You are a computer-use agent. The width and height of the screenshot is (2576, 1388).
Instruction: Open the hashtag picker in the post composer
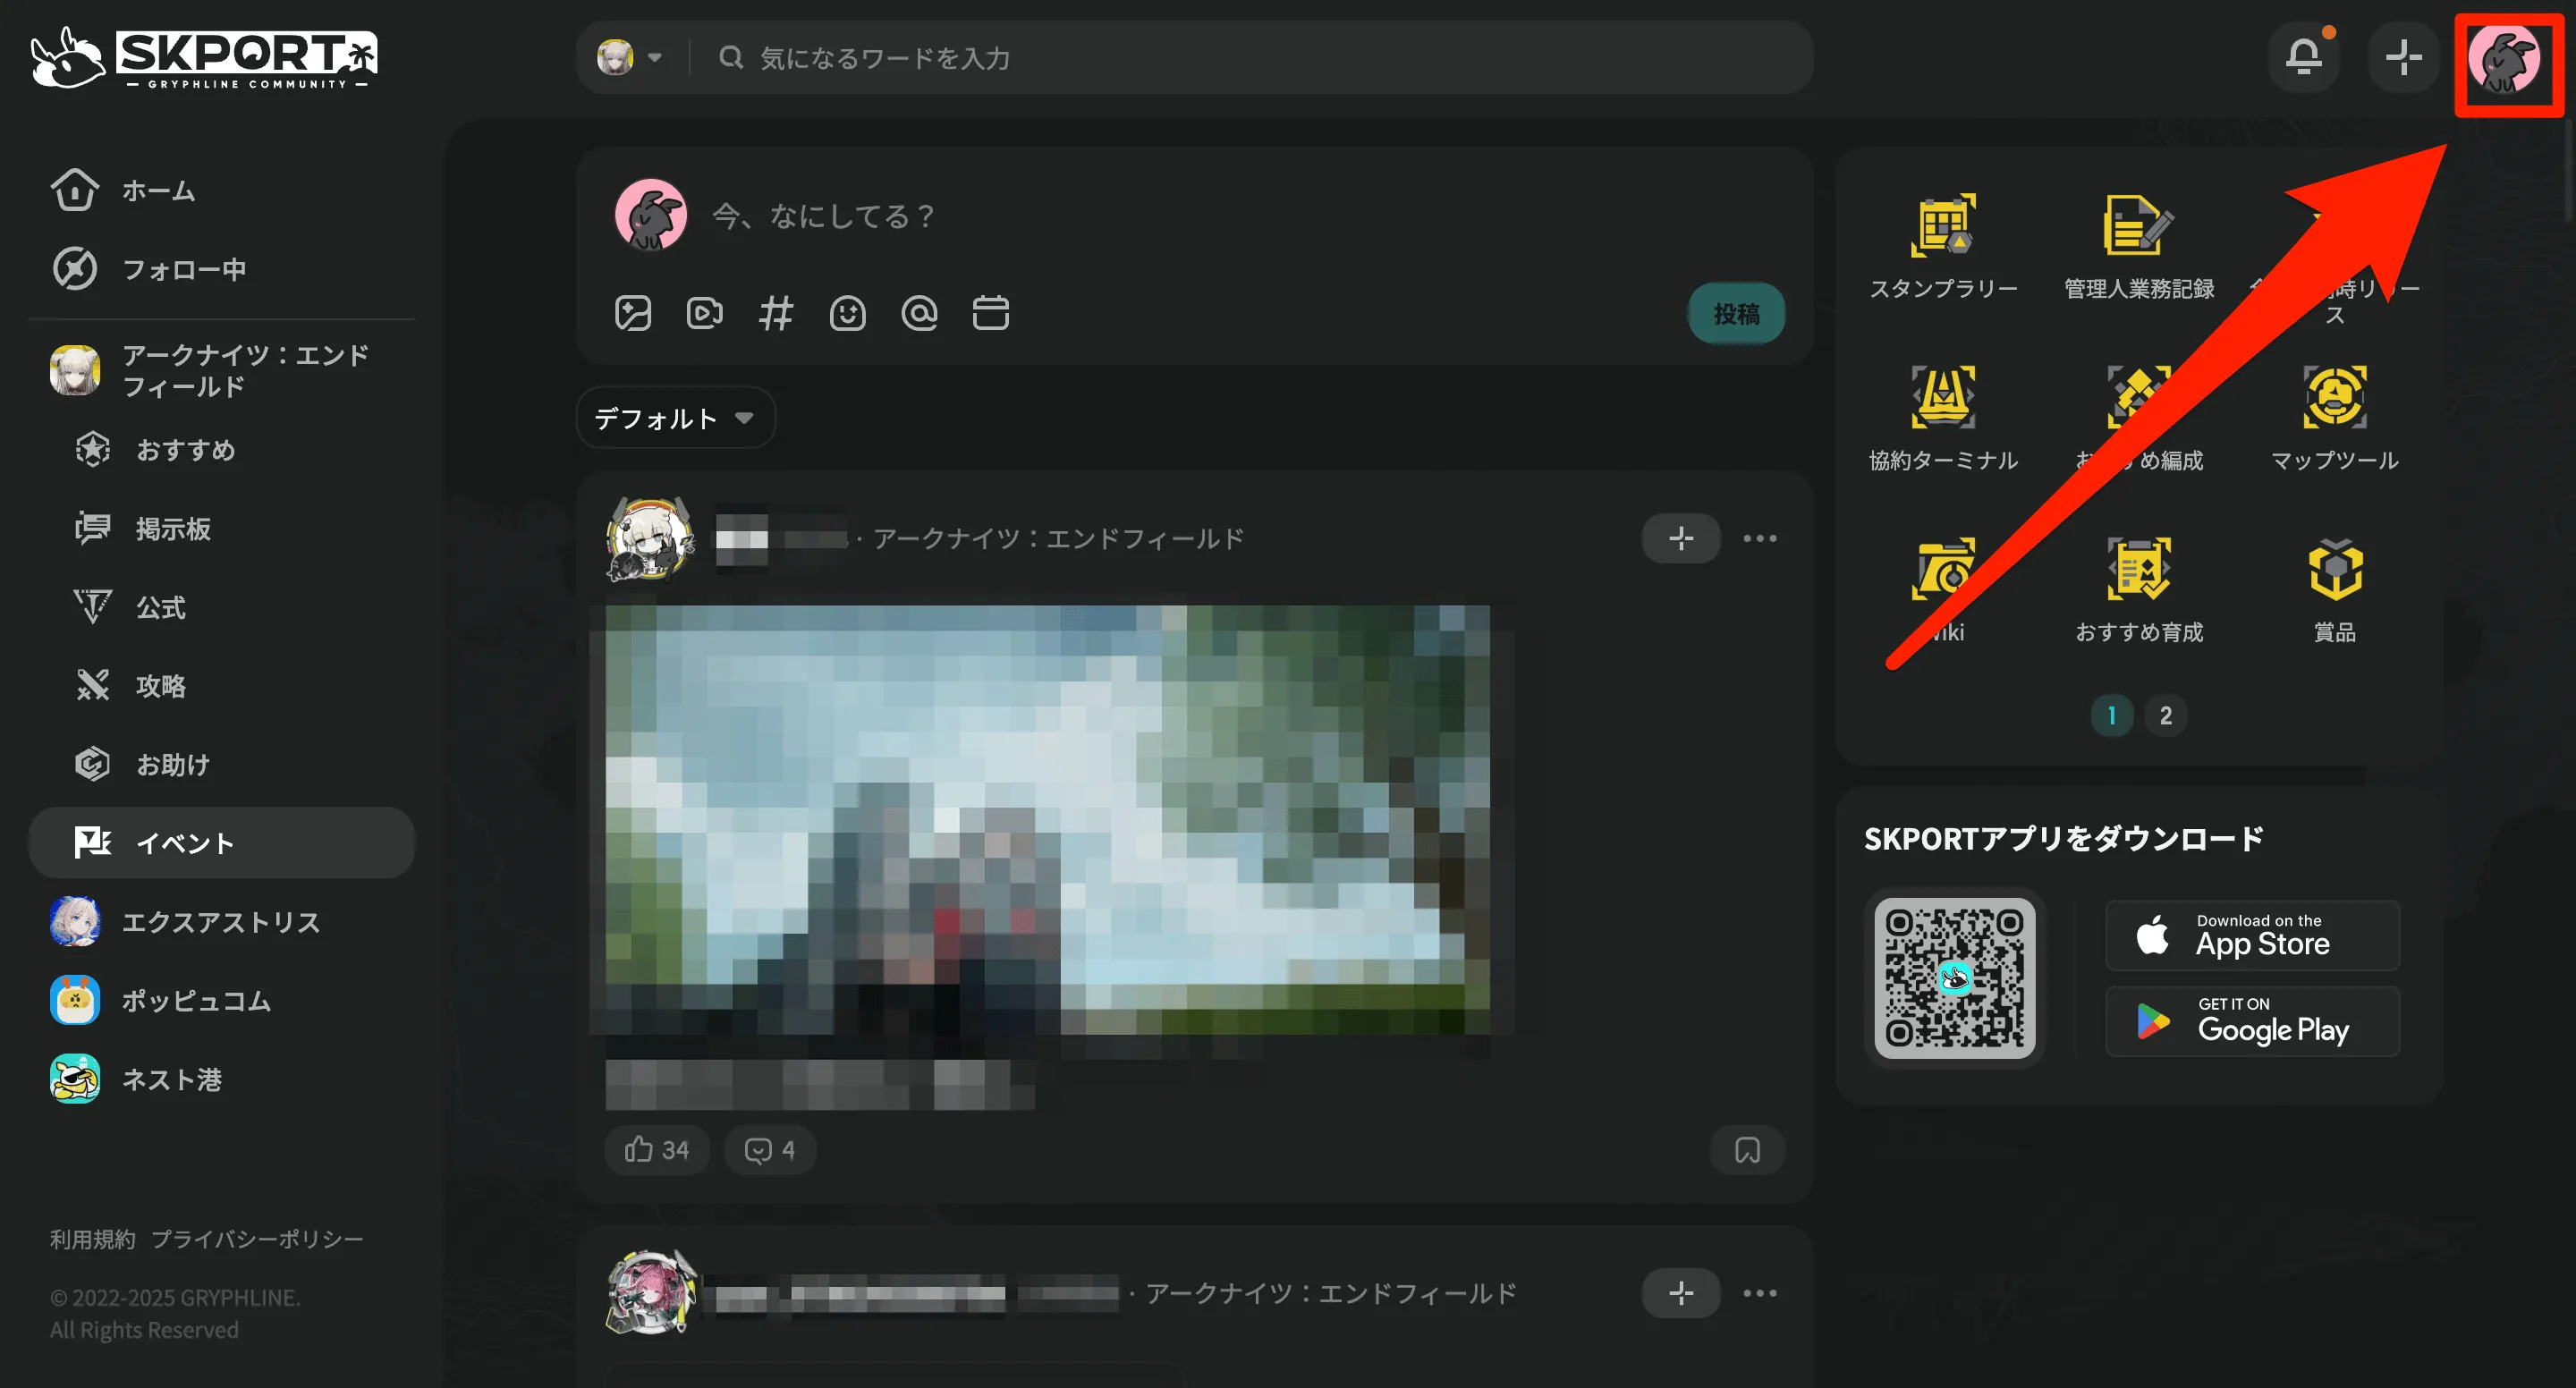tap(776, 313)
